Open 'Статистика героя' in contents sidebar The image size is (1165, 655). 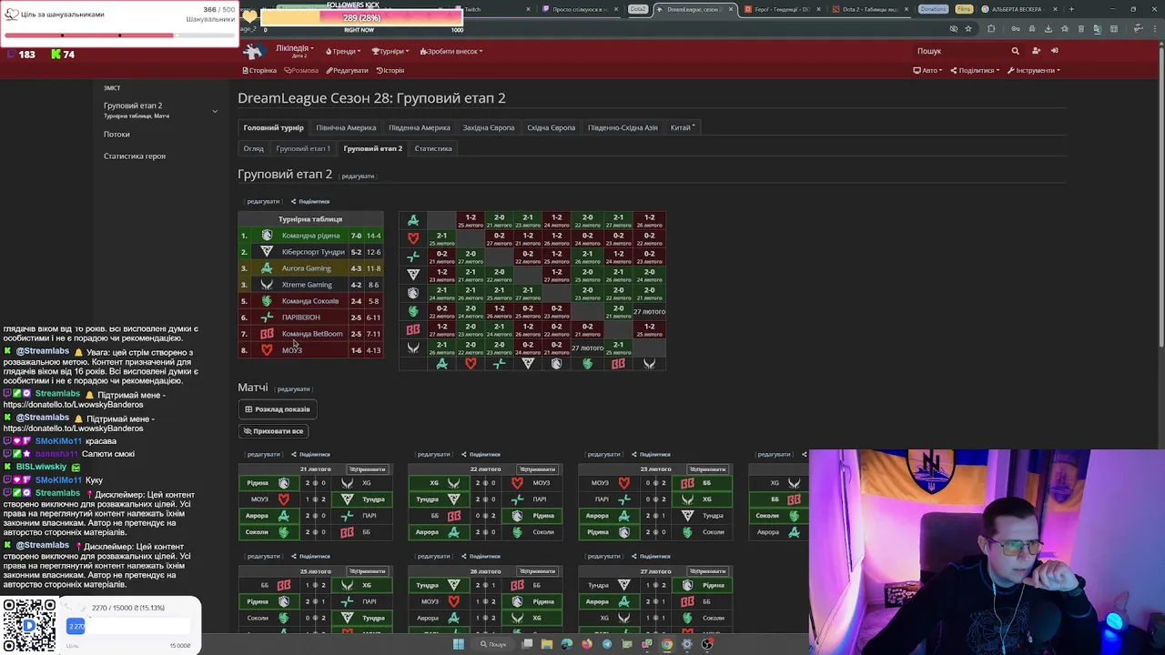pyautogui.click(x=135, y=156)
